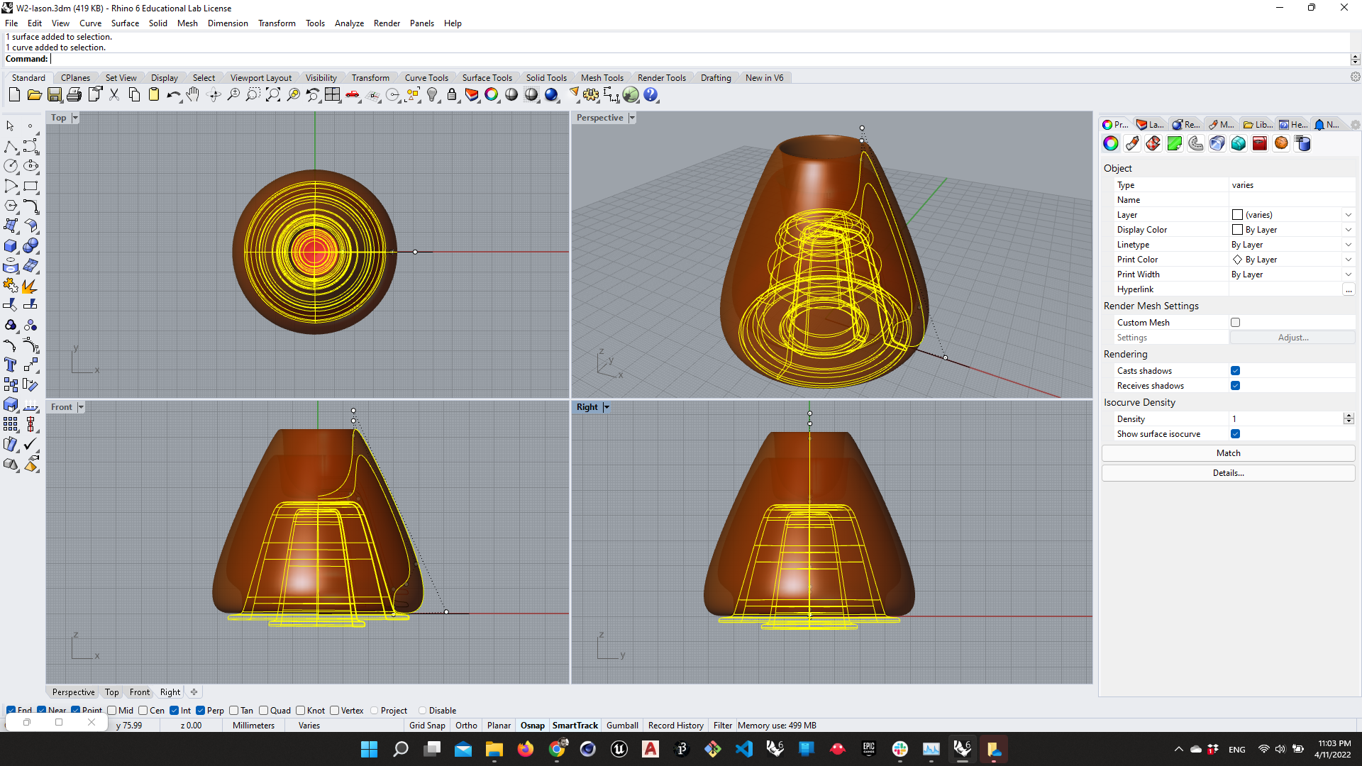The width and height of the screenshot is (1362, 766).
Task: Uncheck Show surface isocurve
Action: point(1236,433)
